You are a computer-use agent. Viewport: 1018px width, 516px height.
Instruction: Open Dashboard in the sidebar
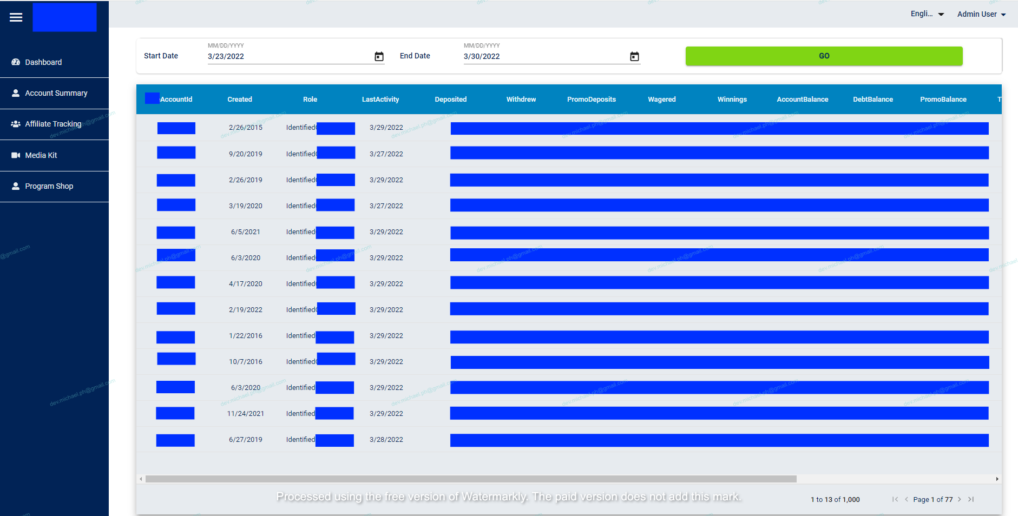pos(43,62)
